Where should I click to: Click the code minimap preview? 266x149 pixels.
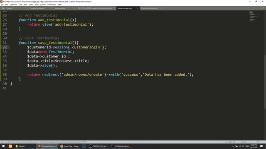255,16
